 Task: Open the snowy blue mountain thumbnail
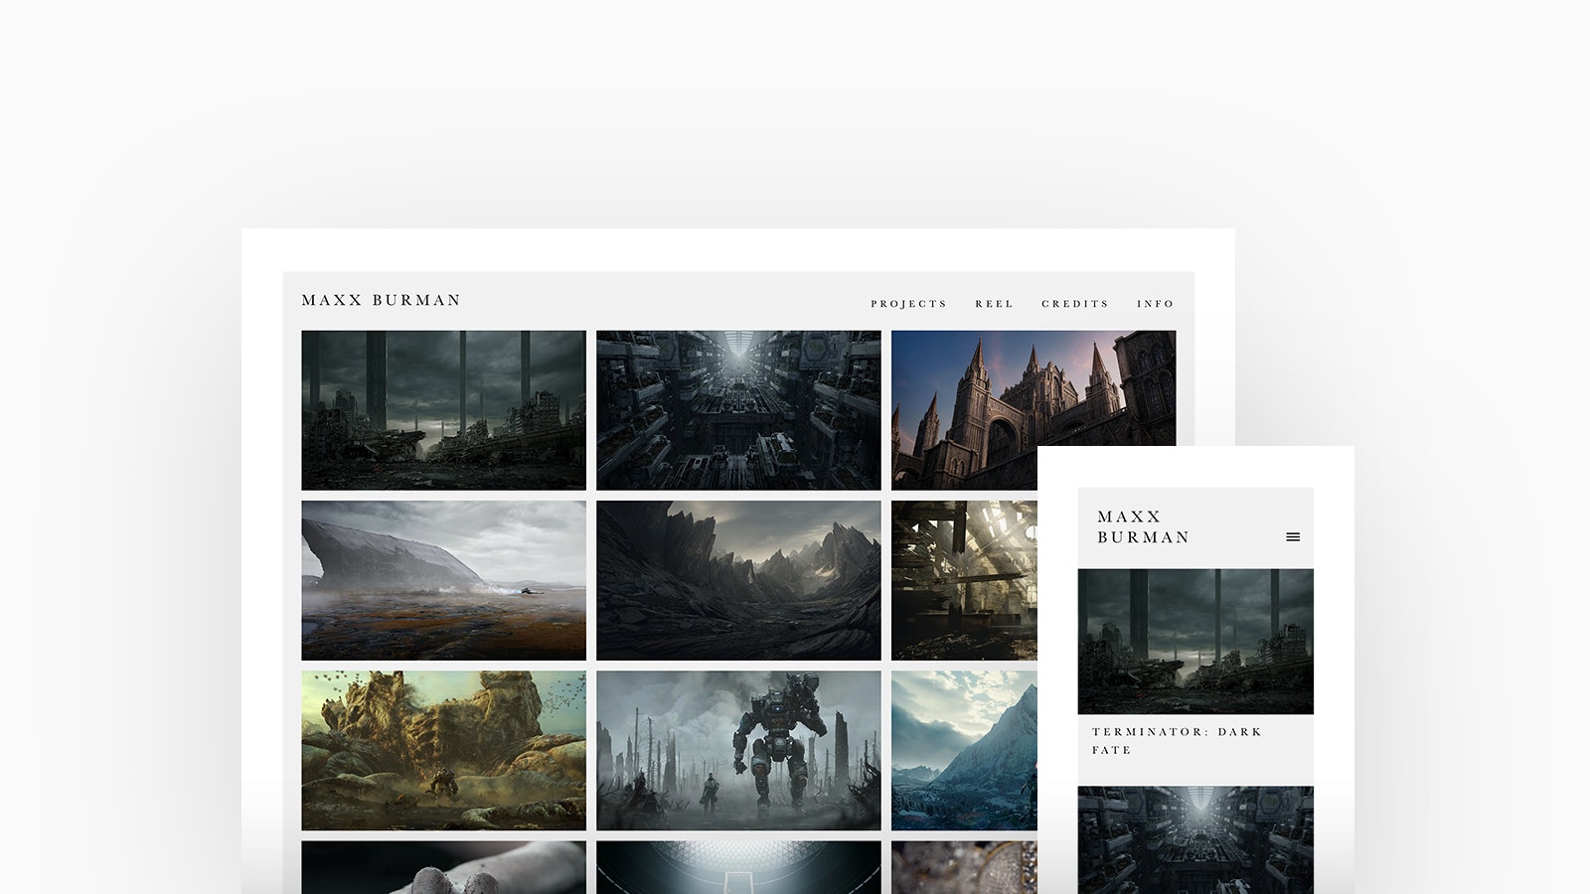pyautogui.click(x=964, y=750)
